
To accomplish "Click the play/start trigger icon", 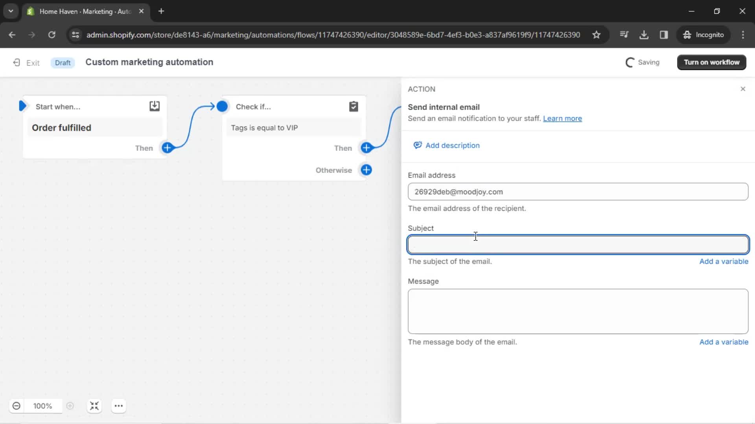I will point(23,107).
